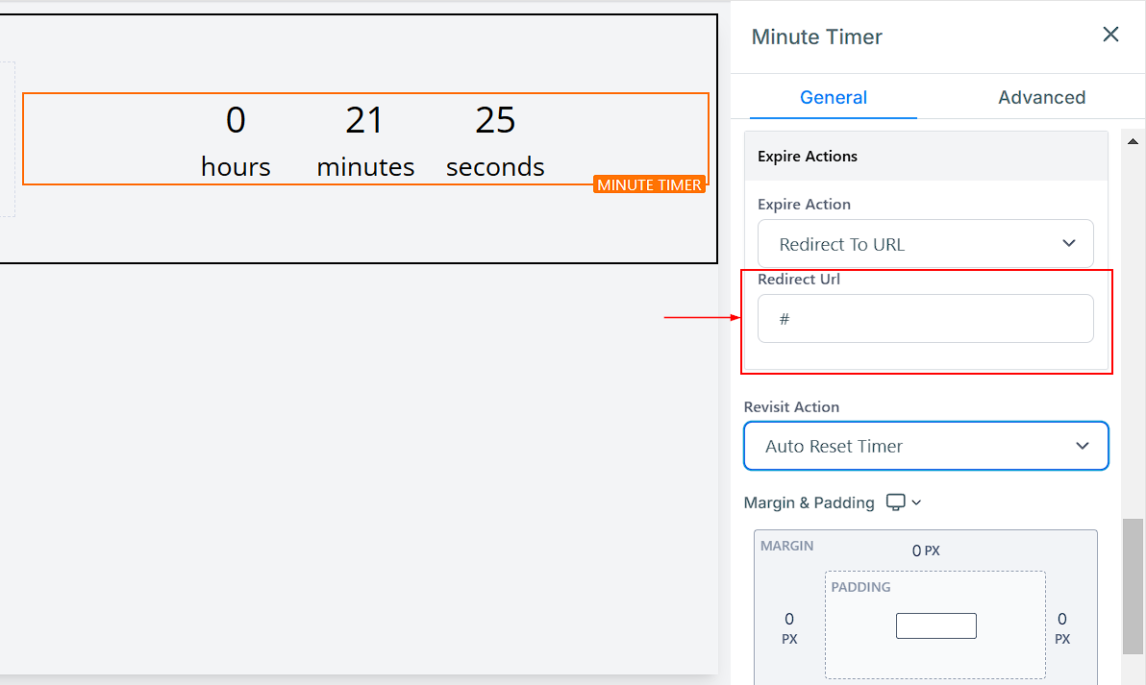Click the seconds counter showing 25
This screenshot has width=1146, height=685.
click(495, 139)
